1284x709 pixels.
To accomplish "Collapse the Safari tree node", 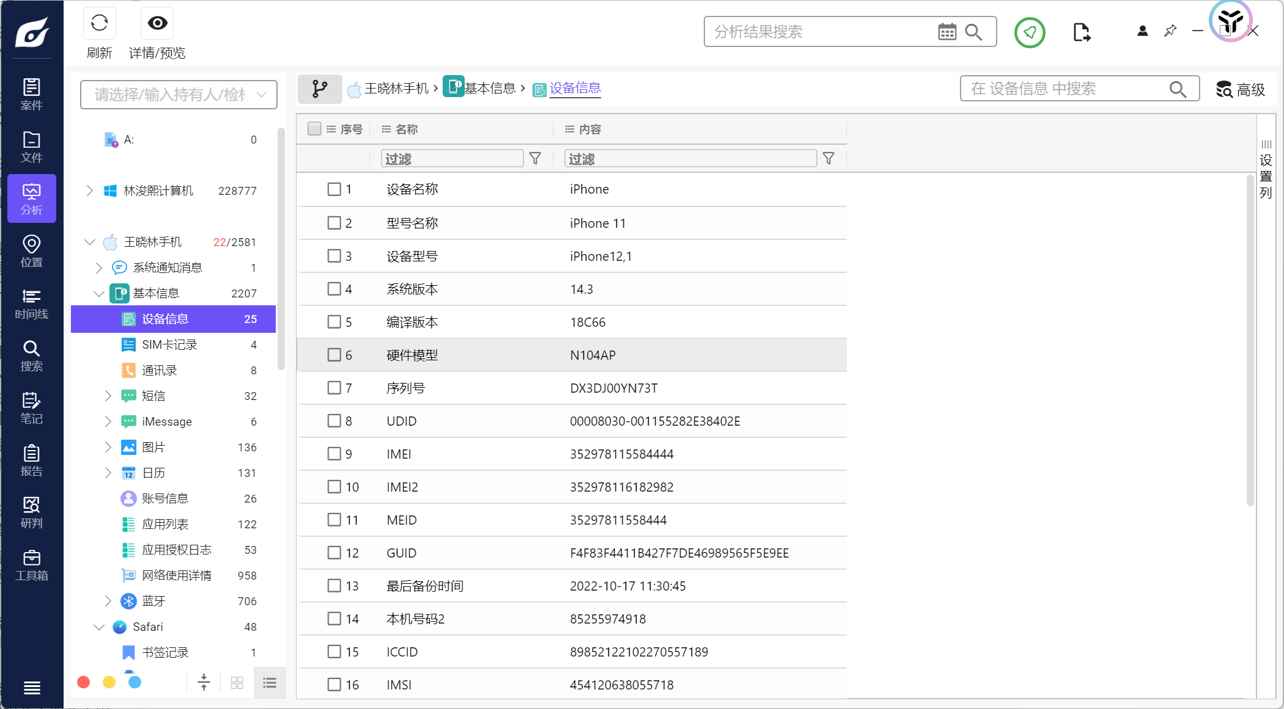I will 99,627.
